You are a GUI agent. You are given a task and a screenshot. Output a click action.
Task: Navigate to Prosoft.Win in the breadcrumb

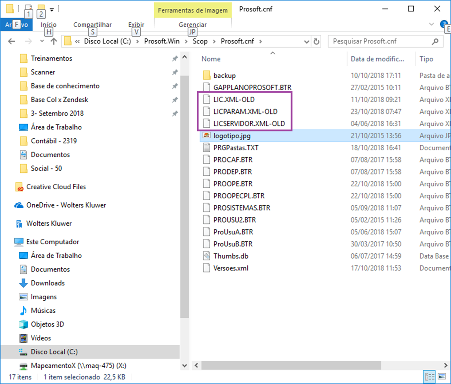(162, 41)
